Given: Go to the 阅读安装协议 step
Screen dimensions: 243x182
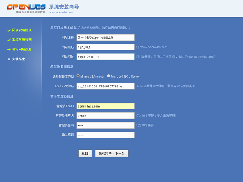Looking at the screenshot, I should 22,30.
